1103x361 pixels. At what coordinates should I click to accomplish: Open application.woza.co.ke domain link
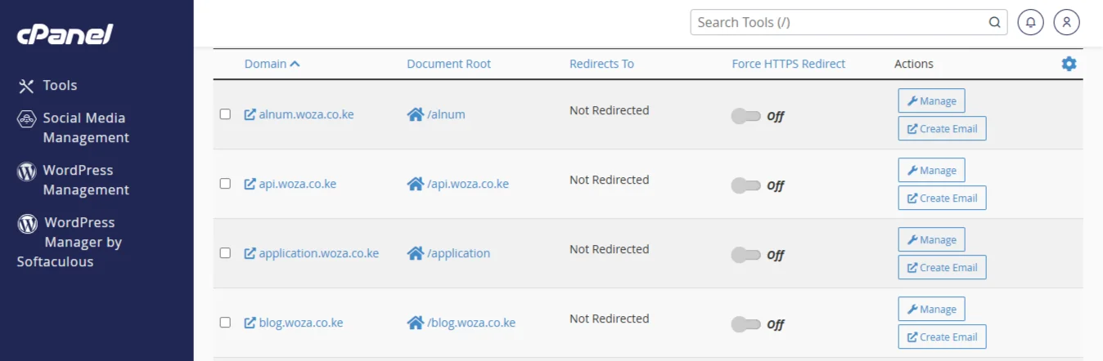click(x=318, y=253)
